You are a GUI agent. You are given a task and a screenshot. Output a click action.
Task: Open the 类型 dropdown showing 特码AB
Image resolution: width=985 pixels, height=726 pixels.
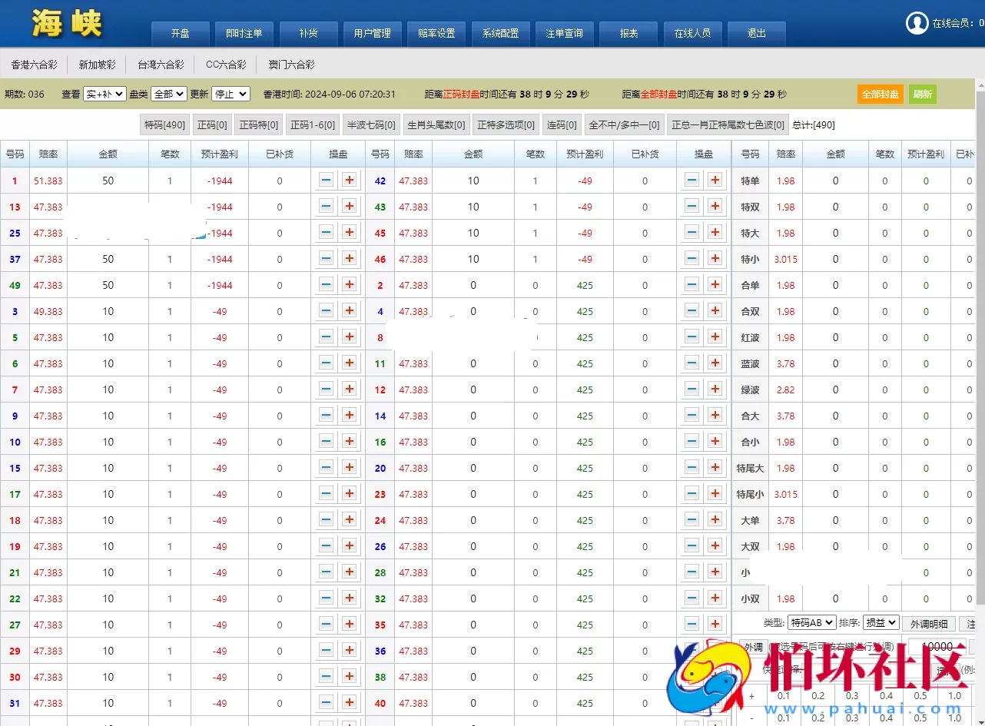pyautogui.click(x=811, y=623)
